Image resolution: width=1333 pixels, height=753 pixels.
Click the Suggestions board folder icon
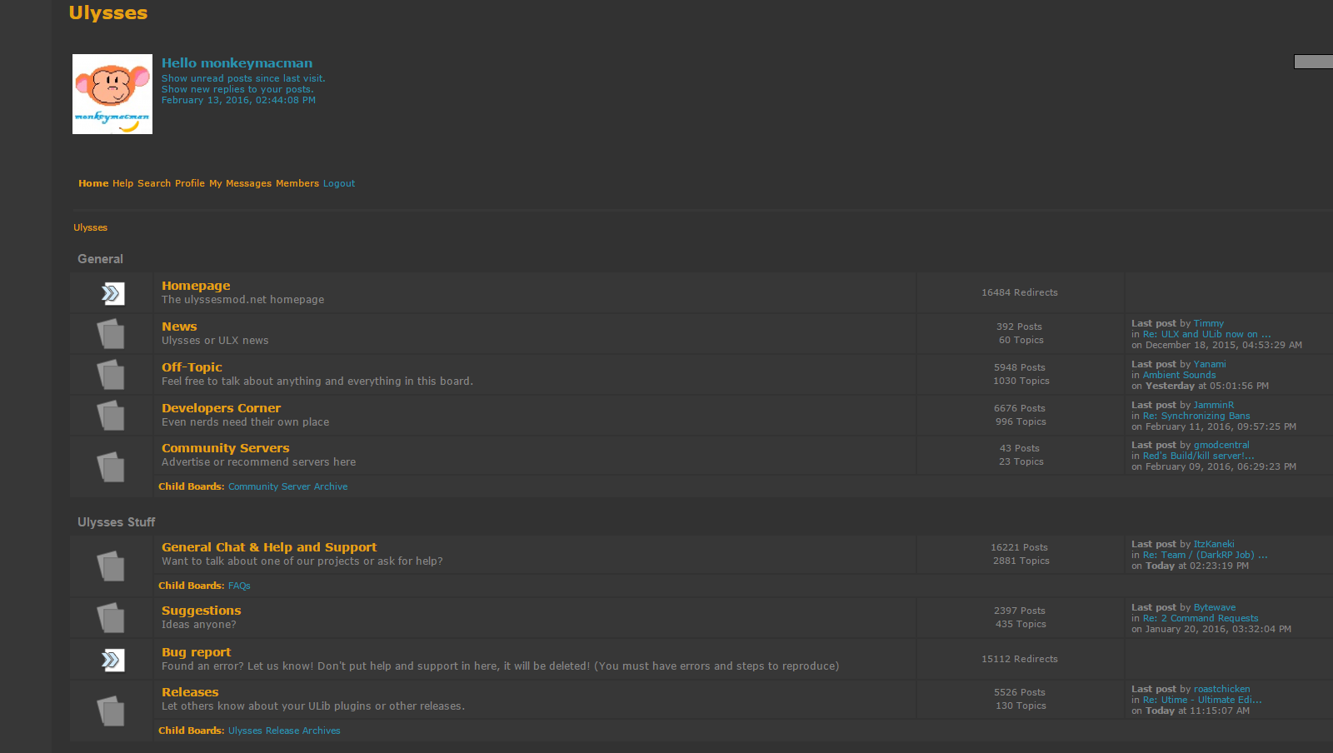[111, 618]
